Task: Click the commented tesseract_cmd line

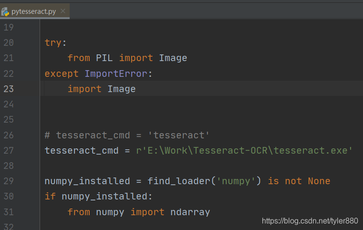Action: pyautogui.click(x=127, y=135)
